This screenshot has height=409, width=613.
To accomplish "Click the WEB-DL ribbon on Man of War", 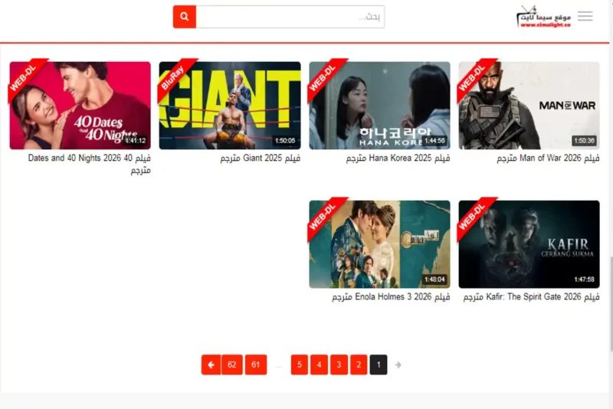I will point(473,77).
